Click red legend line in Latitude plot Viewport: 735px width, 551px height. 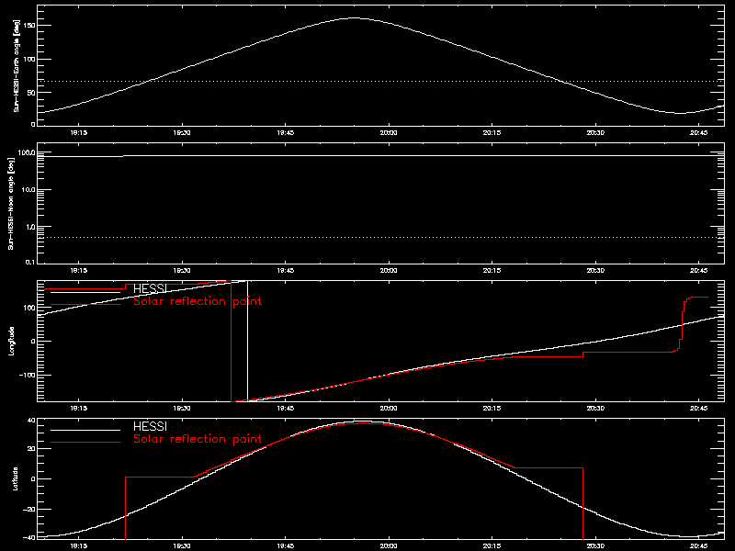click(85, 443)
